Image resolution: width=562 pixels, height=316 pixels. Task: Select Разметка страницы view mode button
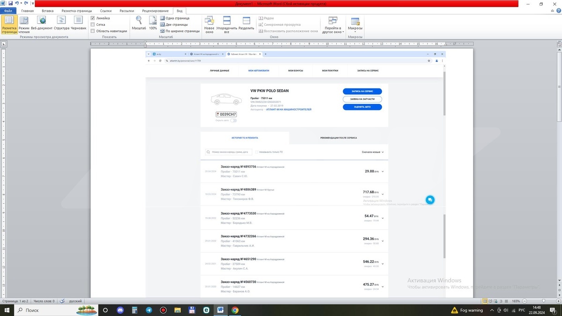click(x=9, y=24)
